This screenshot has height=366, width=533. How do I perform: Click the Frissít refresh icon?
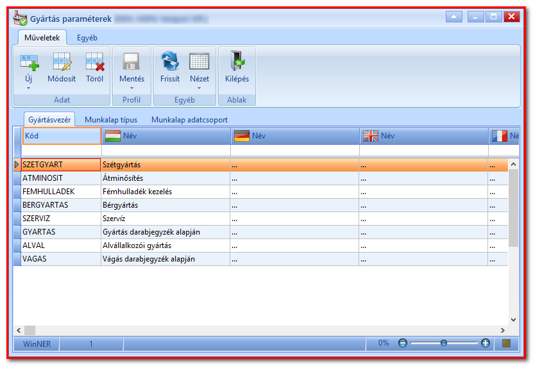[x=169, y=61]
